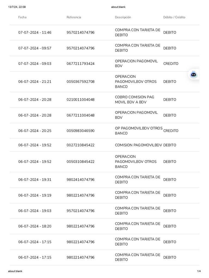
Task: Click the Descripción column header
Action: [123, 17]
